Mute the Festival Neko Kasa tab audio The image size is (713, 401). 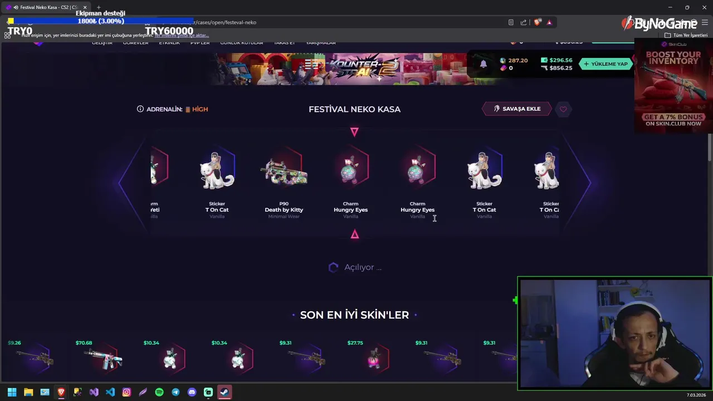click(x=15, y=7)
